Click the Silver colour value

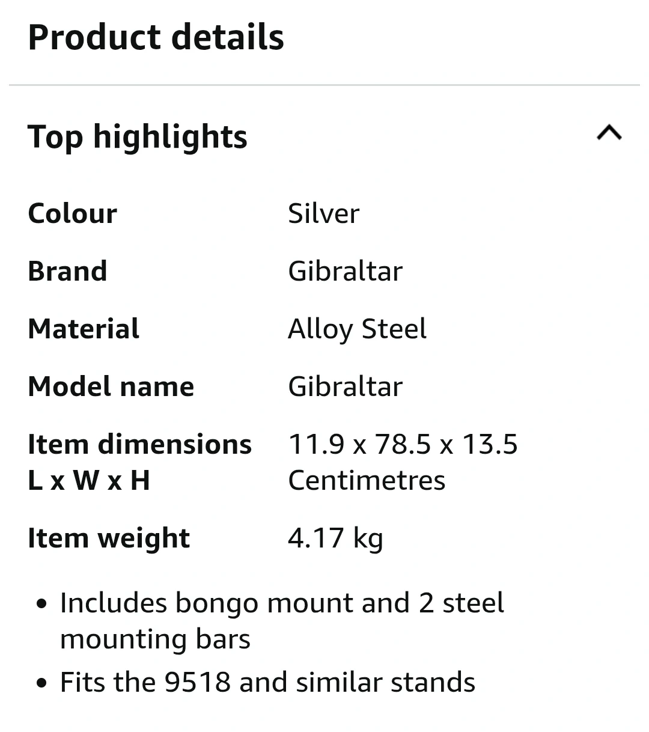click(x=323, y=213)
